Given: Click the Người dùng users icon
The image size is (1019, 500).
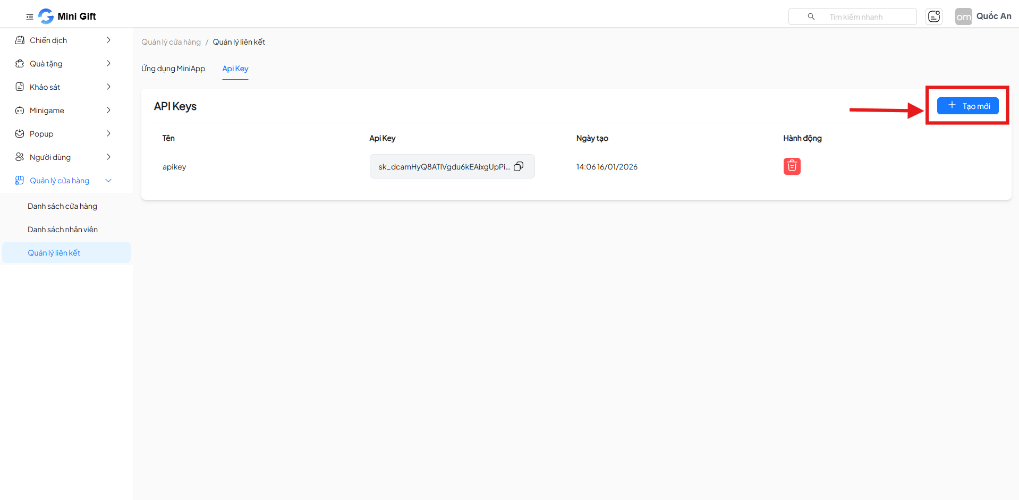Looking at the screenshot, I should [20, 157].
